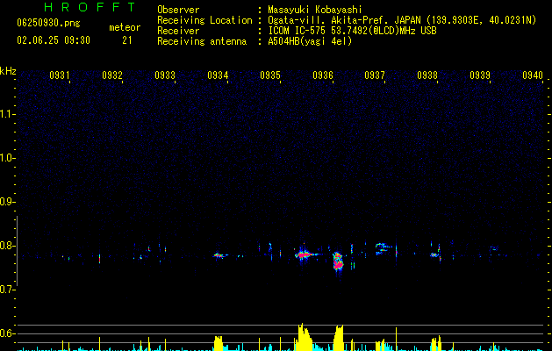
Task: Click the antenna A504HB(yagi 4el) text
Action: [x=310, y=41]
